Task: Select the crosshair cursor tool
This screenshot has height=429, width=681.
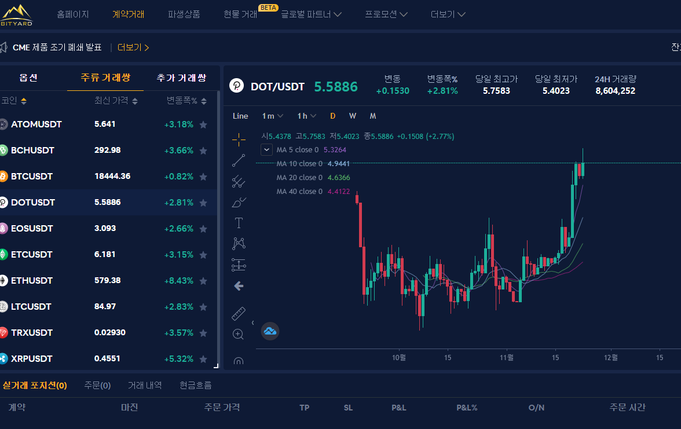Action: (x=239, y=140)
